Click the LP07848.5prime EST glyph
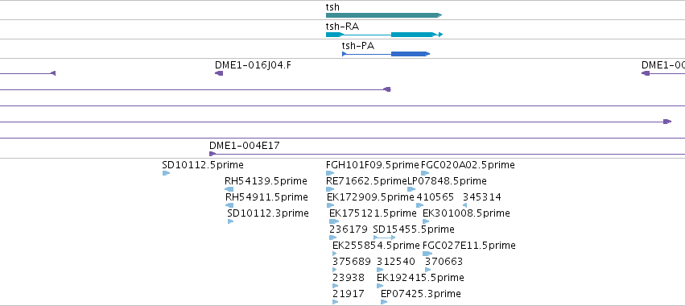The image size is (685, 306). pos(411,189)
